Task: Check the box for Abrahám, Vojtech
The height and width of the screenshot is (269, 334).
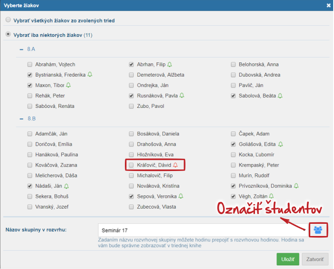Action: tap(30, 64)
